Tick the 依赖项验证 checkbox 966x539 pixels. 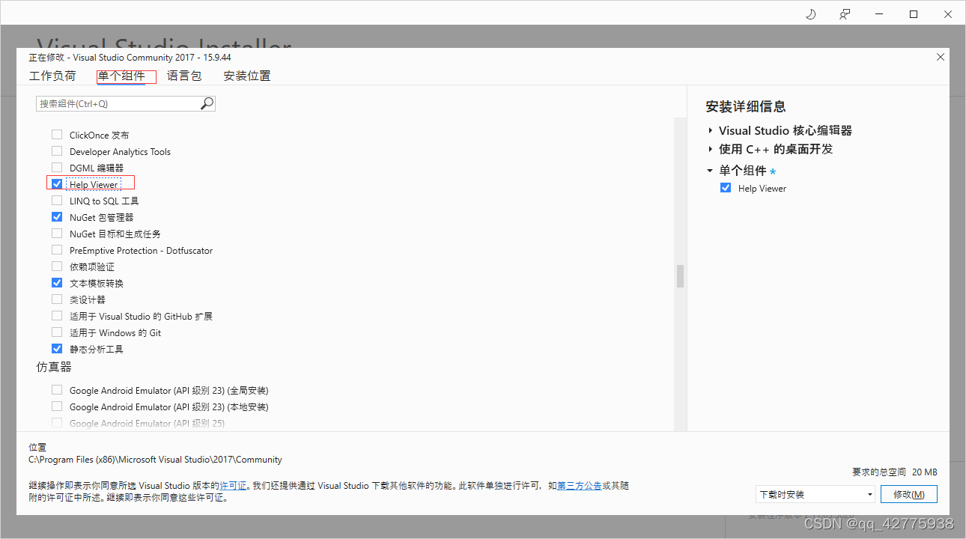tap(57, 267)
